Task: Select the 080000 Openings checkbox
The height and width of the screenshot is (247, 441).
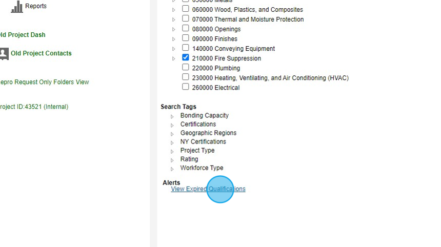Action: tap(186, 29)
